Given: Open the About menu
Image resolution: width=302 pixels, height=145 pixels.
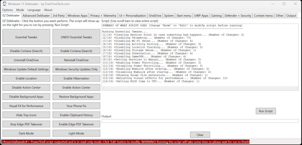Looking at the screenshot, I should tap(48, 10).
